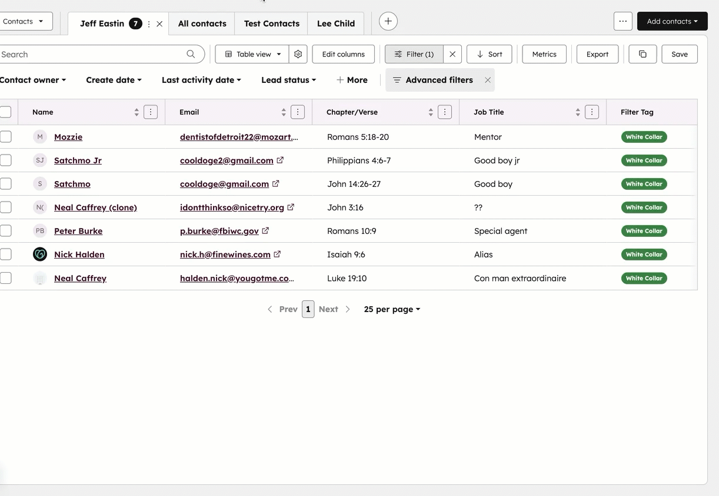The image size is (719, 496).
Task: Switch to the Test Contacts tab
Action: 271,24
